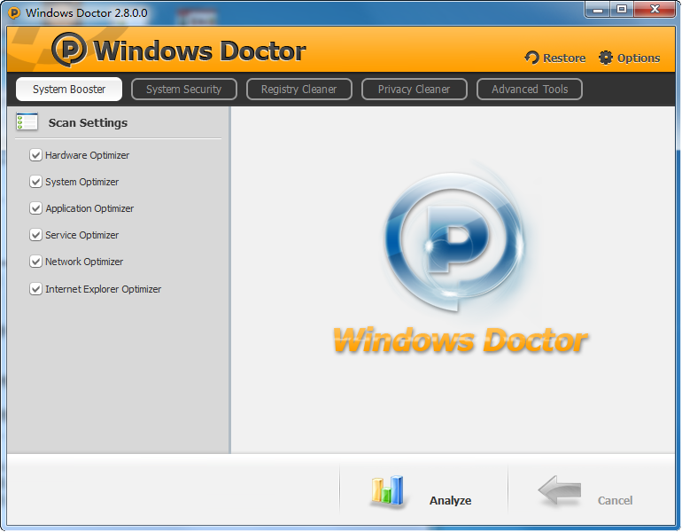
Task: Click the large blue P logo in the center
Action: coord(461,239)
